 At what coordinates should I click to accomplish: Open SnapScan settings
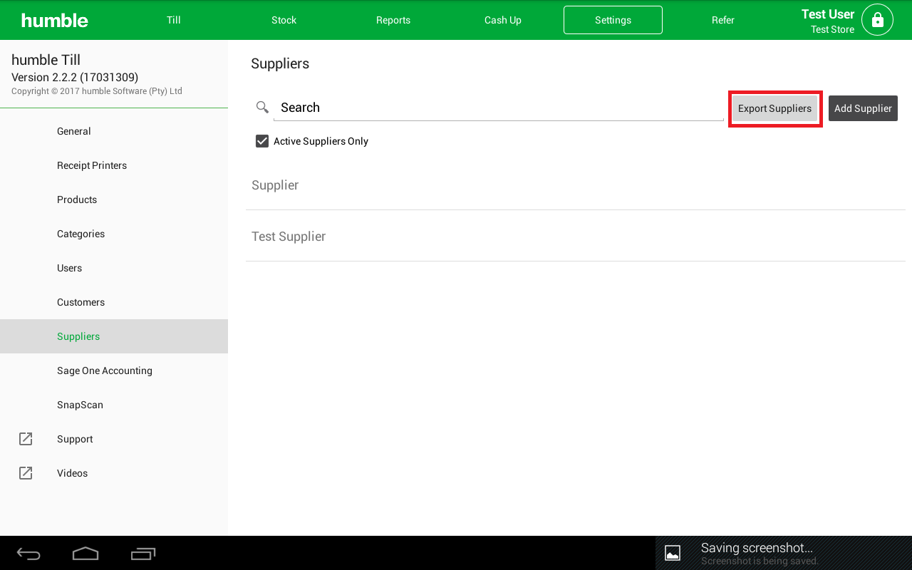point(114,405)
